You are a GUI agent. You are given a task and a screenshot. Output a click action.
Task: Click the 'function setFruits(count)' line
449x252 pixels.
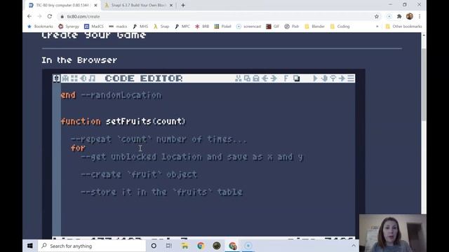pyautogui.click(x=123, y=121)
